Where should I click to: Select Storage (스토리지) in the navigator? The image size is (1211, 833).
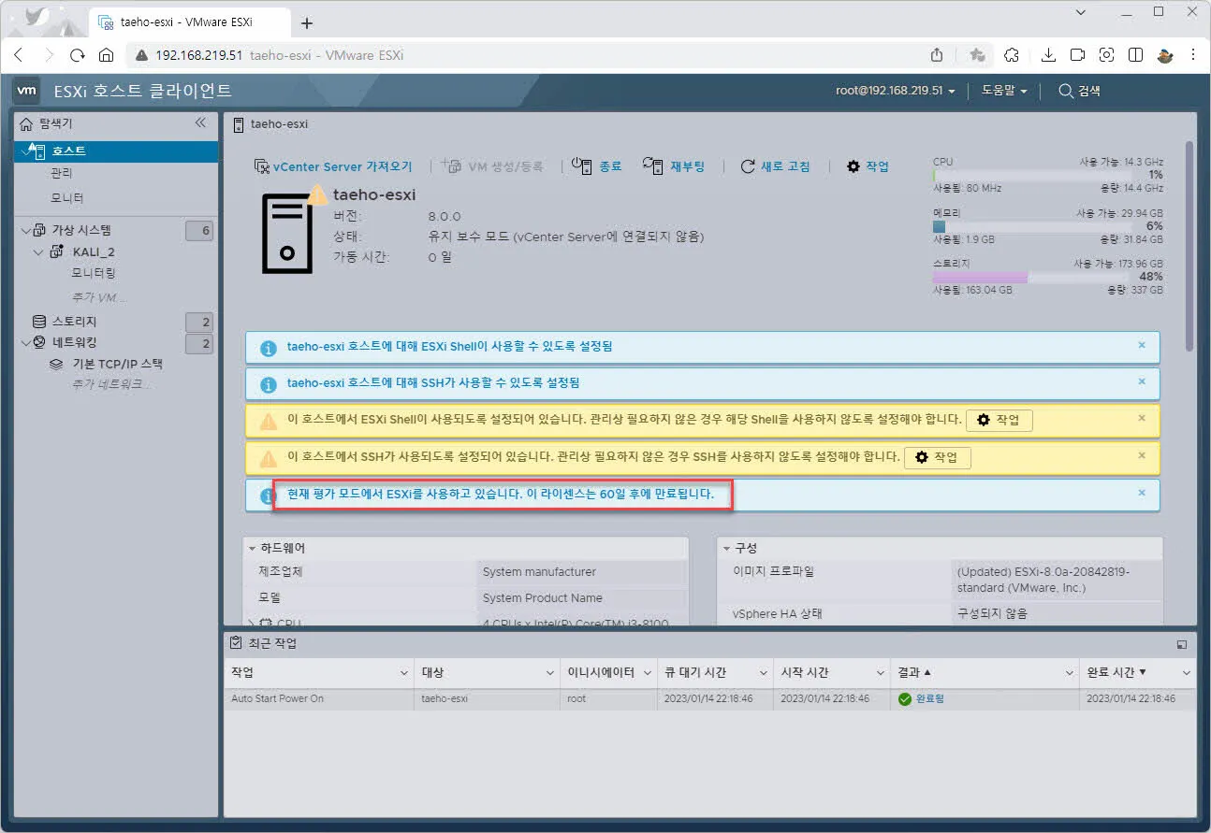tap(73, 322)
